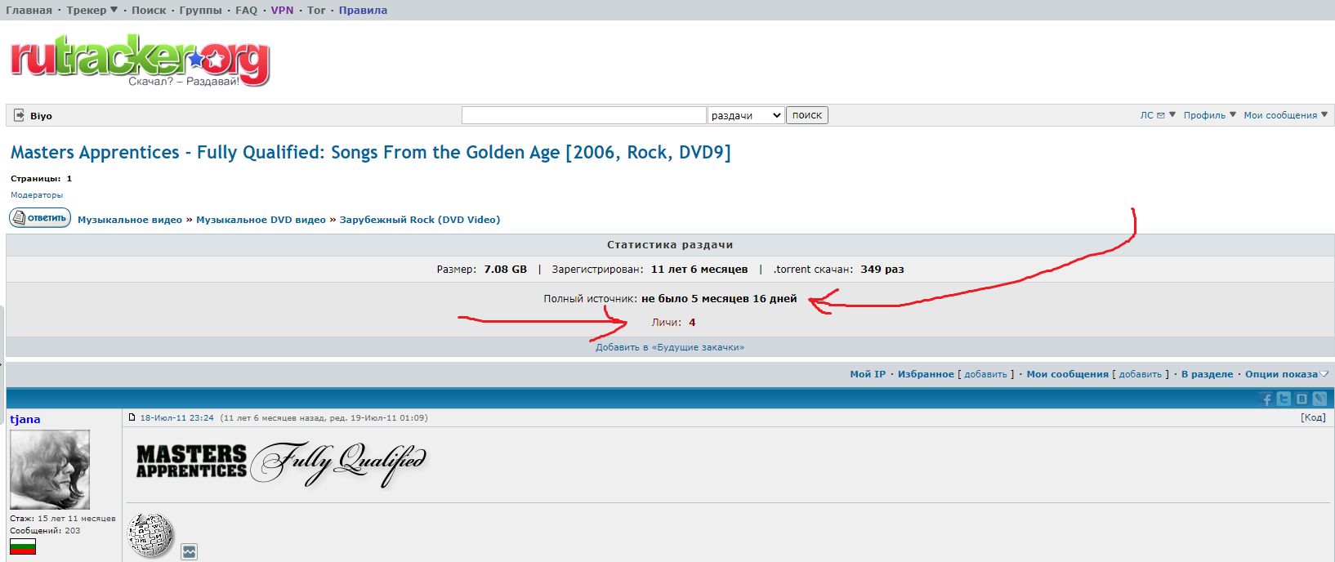1335x562 pixels.
Task: Select the Личи count 4
Action: pos(692,323)
